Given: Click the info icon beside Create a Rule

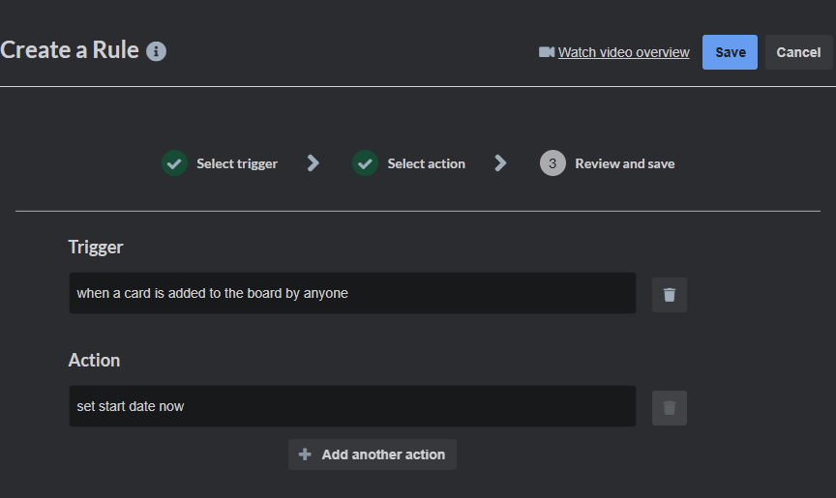Looking at the screenshot, I should (156, 51).
